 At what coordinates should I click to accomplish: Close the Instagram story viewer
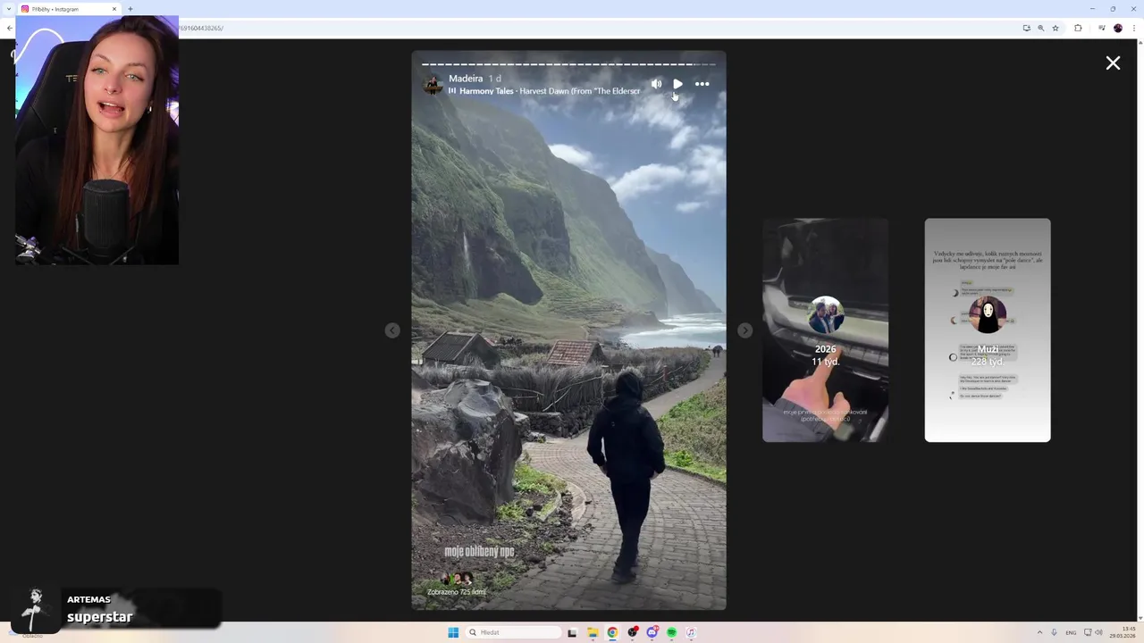1113,63
